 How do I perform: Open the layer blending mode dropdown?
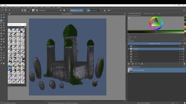coord(155,41)
